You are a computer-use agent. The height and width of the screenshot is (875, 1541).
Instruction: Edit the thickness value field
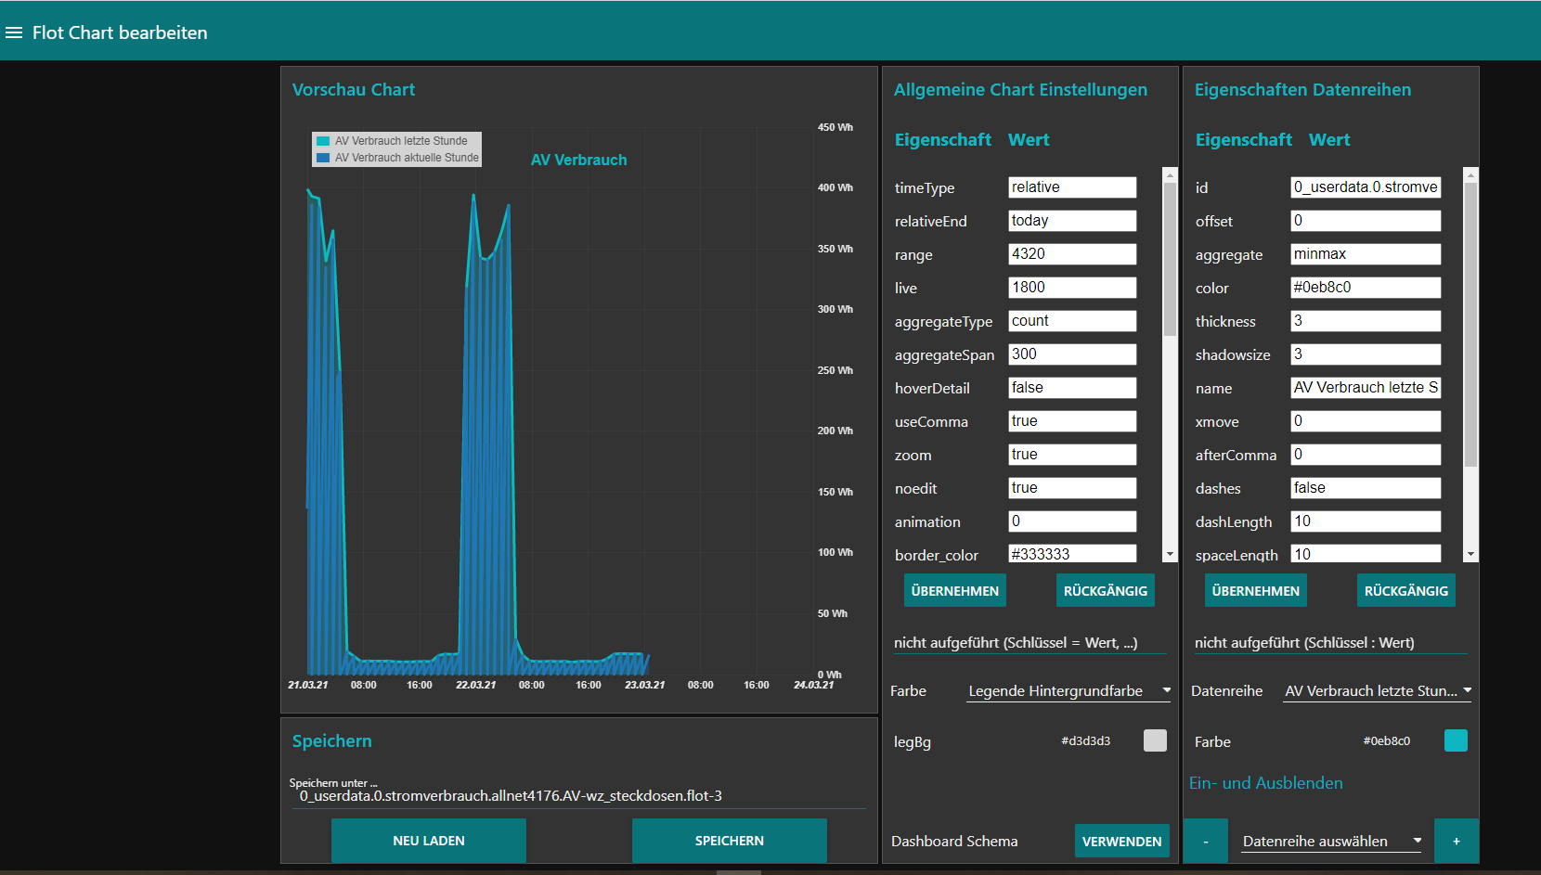[x=1366, y=321]
